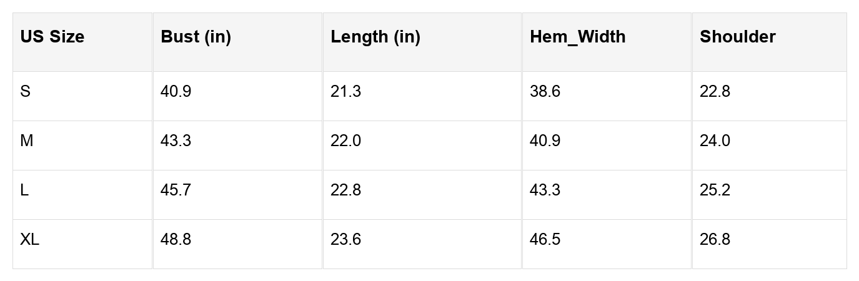Select the S size row label
This screenshot has height=281, width=859.
coord(25,92)
